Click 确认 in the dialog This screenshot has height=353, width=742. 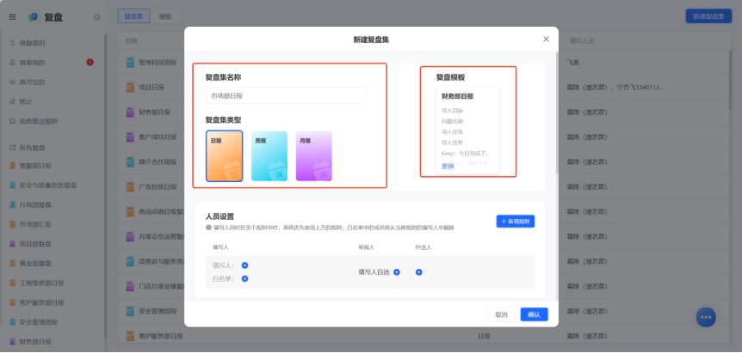tap(534, 314)
